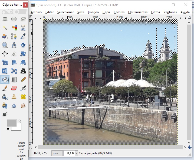Select the Move tool
This screenshot has height=160, width=194.
(x=23, y=45)
